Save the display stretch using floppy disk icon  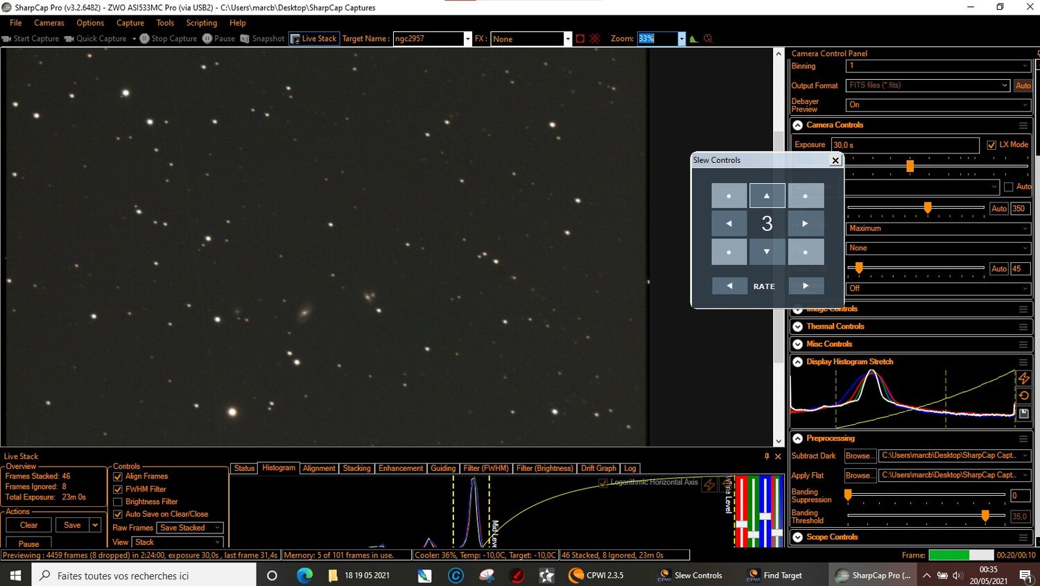[1024, 413]
